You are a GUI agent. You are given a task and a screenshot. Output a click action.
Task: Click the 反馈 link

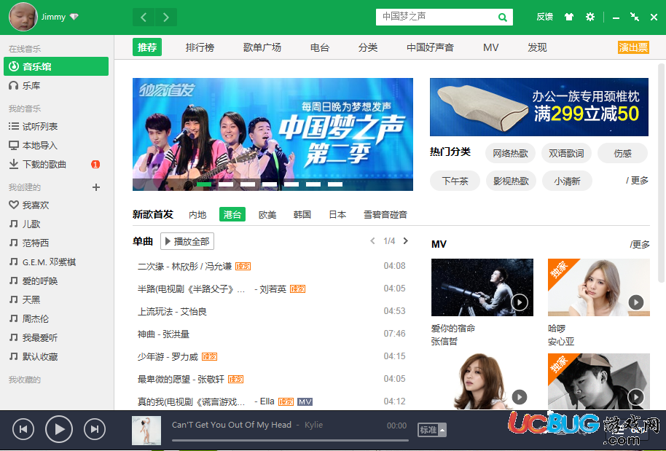click(544, 17)
